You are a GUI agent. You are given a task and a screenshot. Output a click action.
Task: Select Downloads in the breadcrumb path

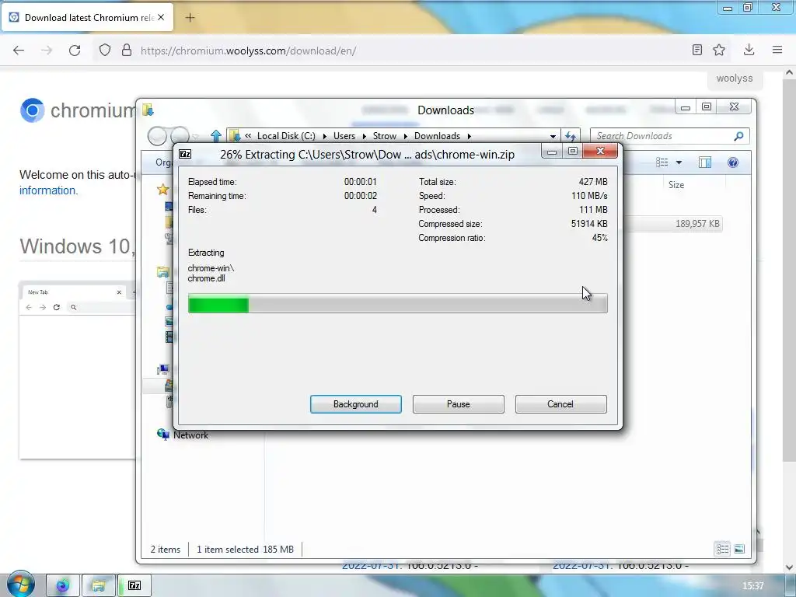click(x=437, y=136)
